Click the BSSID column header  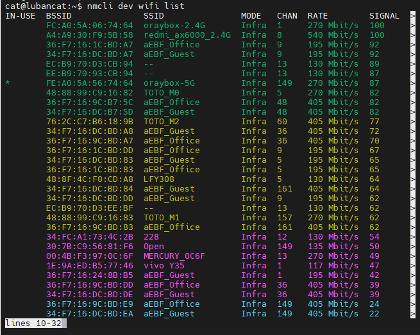pyautogui.click(x=59, y=16)
